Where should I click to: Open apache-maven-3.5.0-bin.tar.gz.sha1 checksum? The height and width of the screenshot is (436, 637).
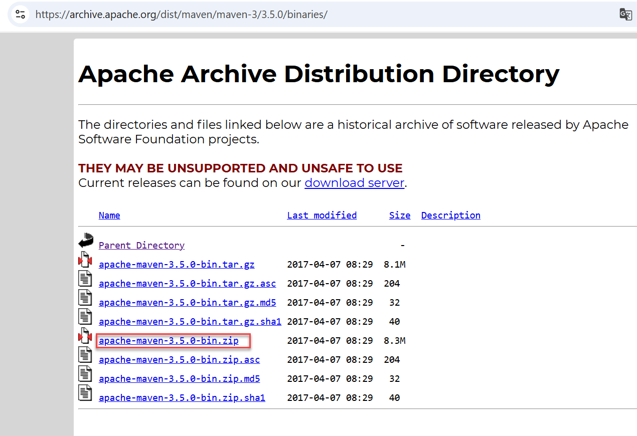coord(190,322)
